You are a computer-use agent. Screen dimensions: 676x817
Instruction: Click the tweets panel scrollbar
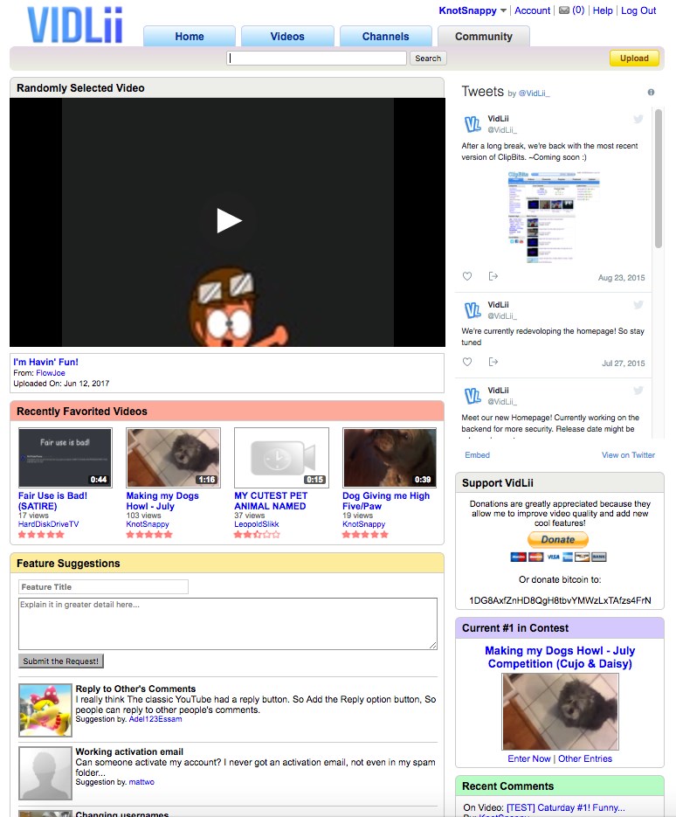659,178
